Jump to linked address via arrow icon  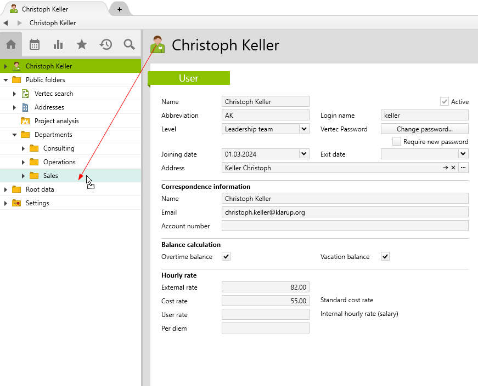coord(446,168)
